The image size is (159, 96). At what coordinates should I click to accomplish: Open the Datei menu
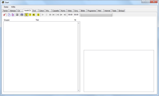6,7
